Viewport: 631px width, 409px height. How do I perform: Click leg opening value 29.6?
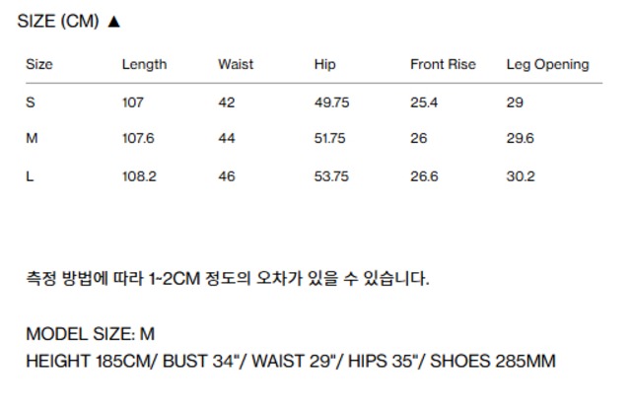tap(520, 139)
